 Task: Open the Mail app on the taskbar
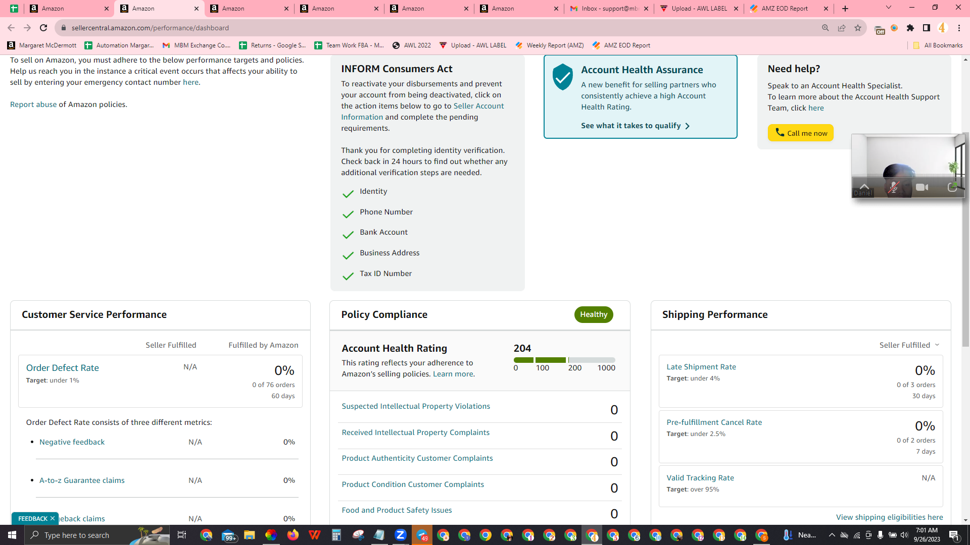click(229, 535)
